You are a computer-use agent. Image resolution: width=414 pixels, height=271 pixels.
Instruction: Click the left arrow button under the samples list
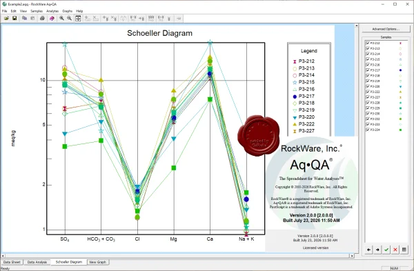(369, 250)
